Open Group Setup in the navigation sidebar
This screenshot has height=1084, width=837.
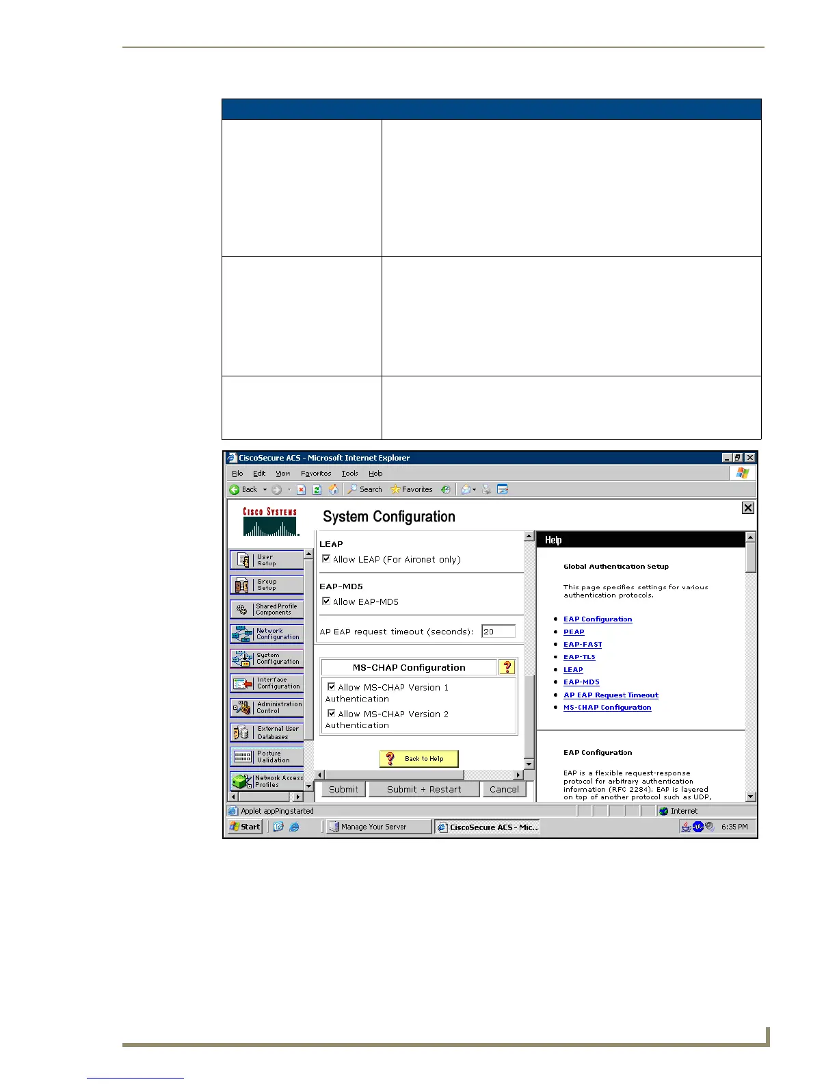point(267,584)
